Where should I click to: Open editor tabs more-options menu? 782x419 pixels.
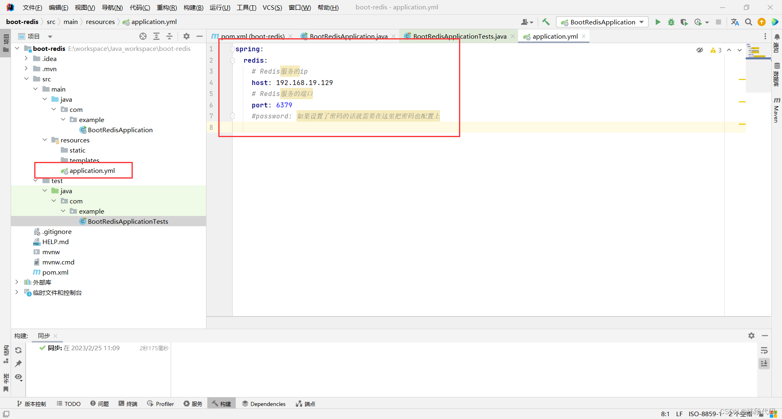coord(765,36)
